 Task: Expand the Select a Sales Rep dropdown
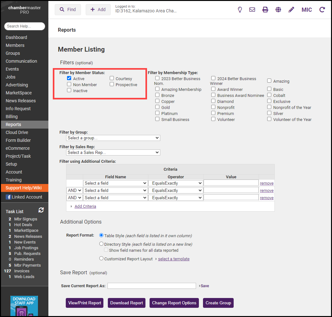(x=113, y=152)
